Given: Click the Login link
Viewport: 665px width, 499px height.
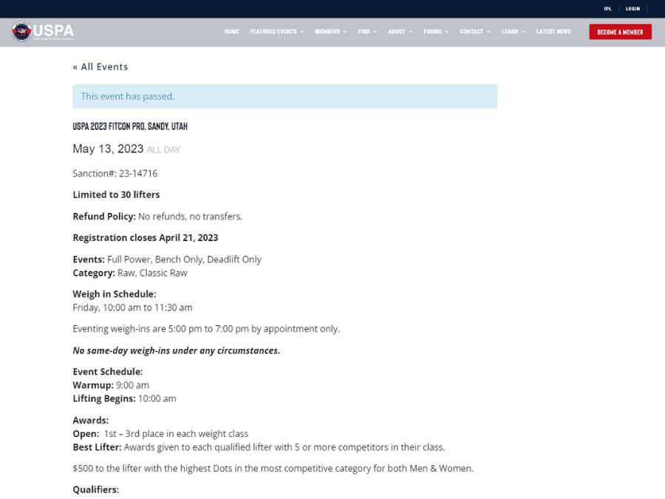Looking at the screenshot, I should (632, 8).
